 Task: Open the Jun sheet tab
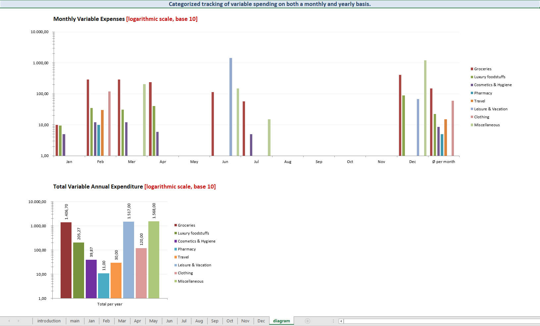[x=169, y=321]
